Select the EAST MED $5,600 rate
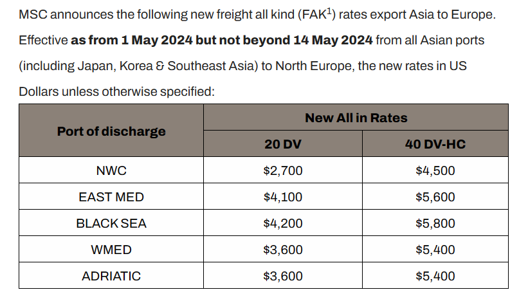 click(435, 197)
